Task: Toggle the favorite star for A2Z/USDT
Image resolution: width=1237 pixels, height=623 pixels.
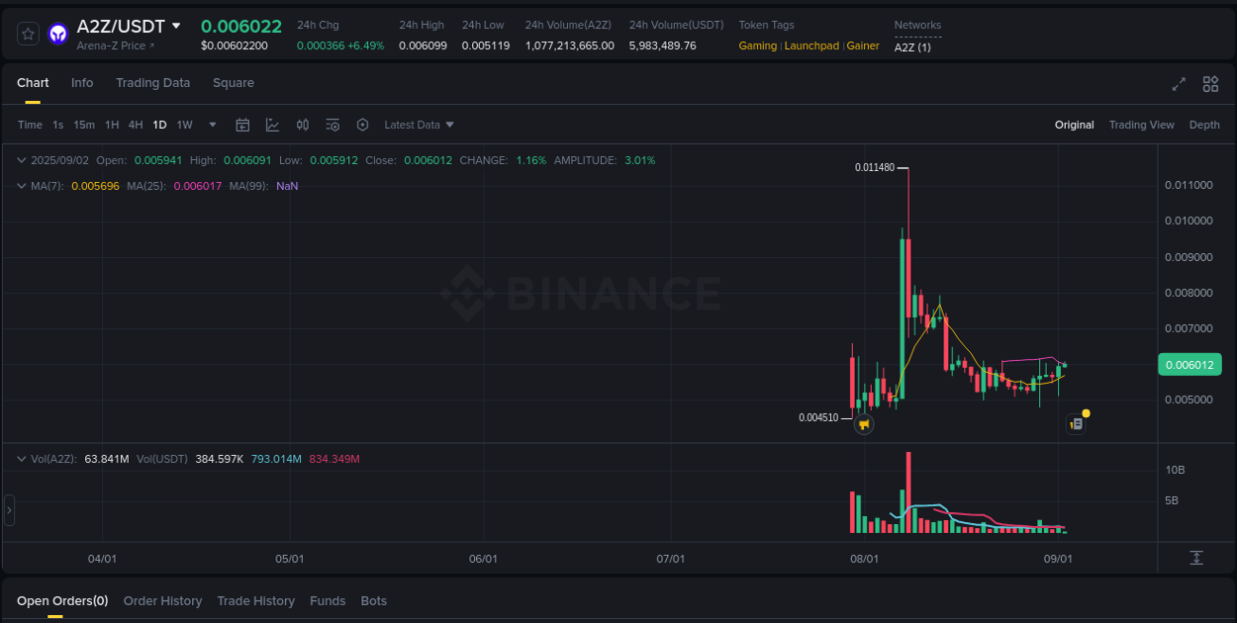Action: pyautogui.click(x=27, y=33)
